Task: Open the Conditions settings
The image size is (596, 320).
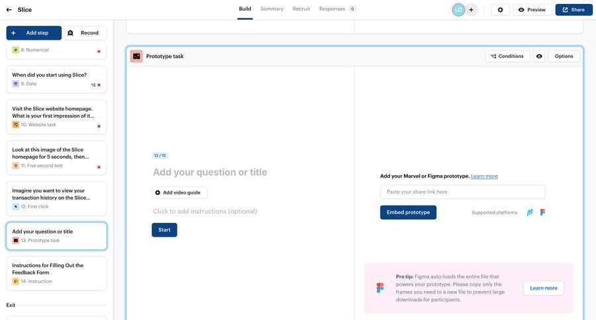Action: 507,57
